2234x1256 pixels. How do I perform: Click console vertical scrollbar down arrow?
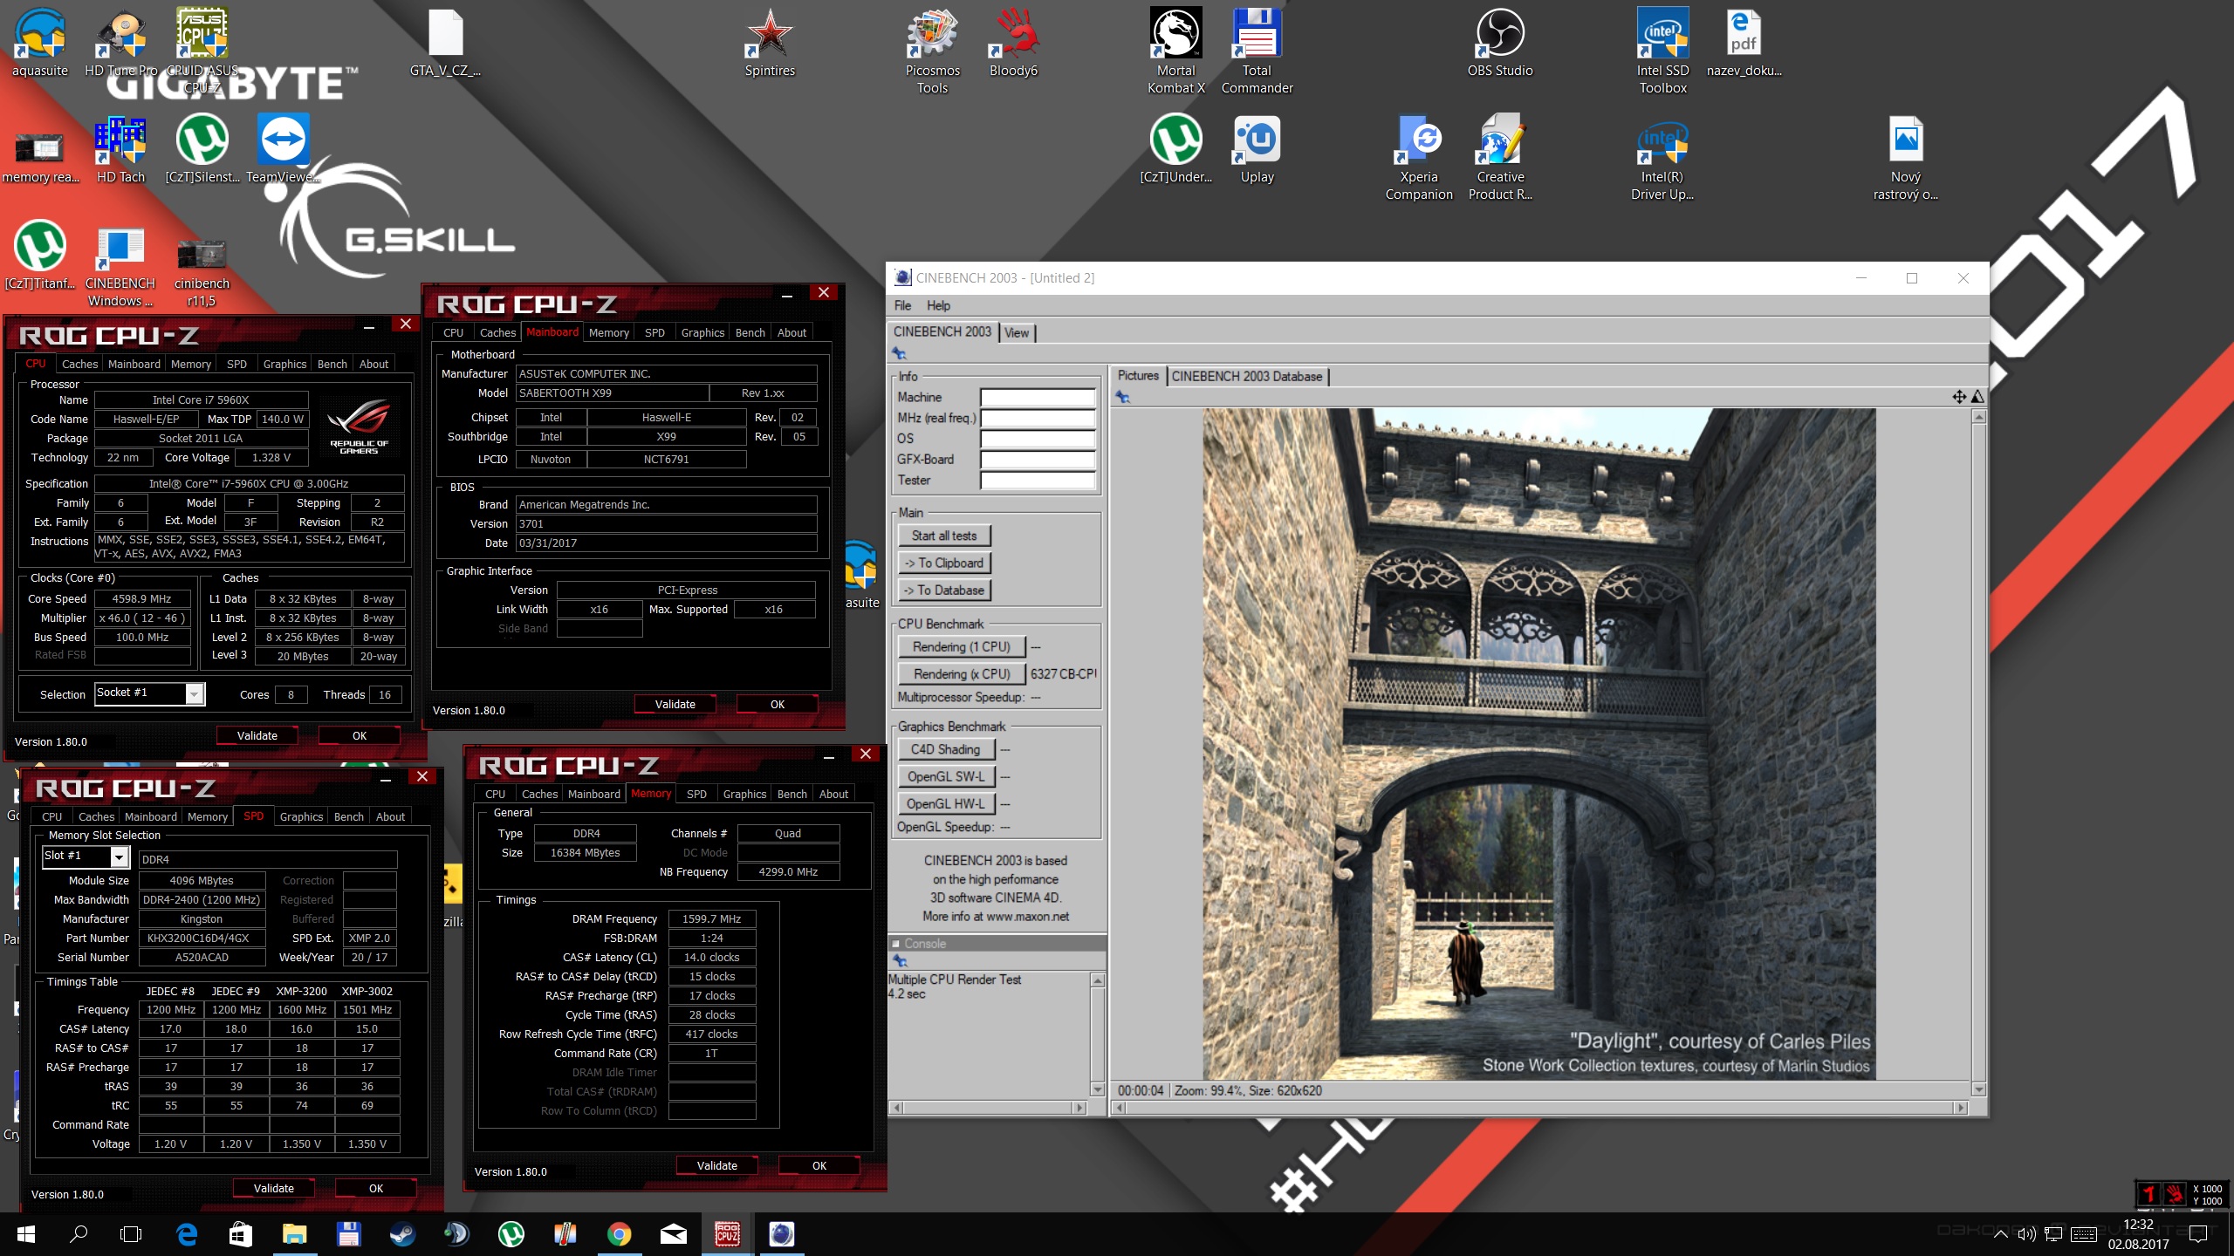(x=1098, y=1089)
